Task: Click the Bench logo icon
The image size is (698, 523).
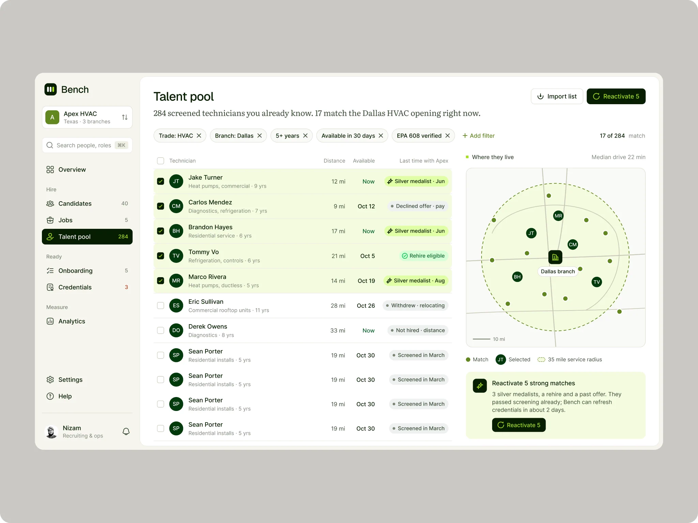Action: click(50, 90)
